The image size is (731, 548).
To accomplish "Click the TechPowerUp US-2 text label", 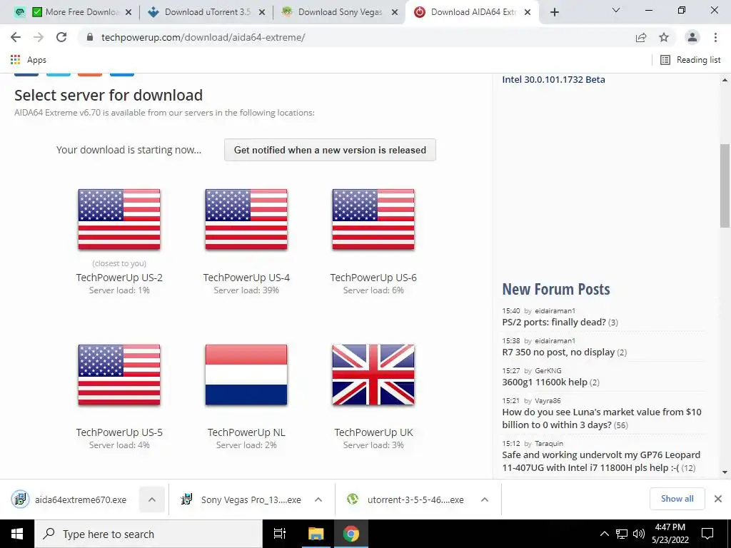I will click(x=119, y=278).
